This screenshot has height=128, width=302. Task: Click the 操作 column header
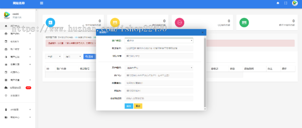[284, 69]
